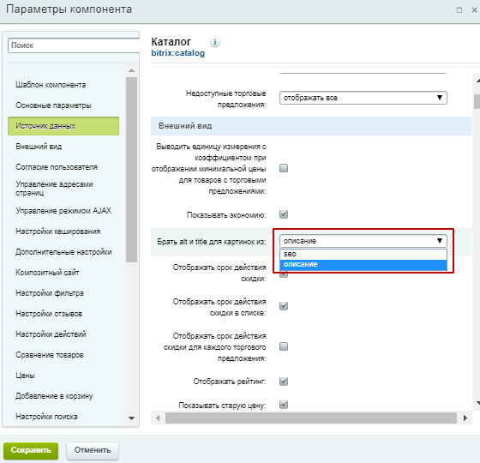Toggle Отображать рейтинг checkbox
480x463 pixels.
[x=284, y=382]
